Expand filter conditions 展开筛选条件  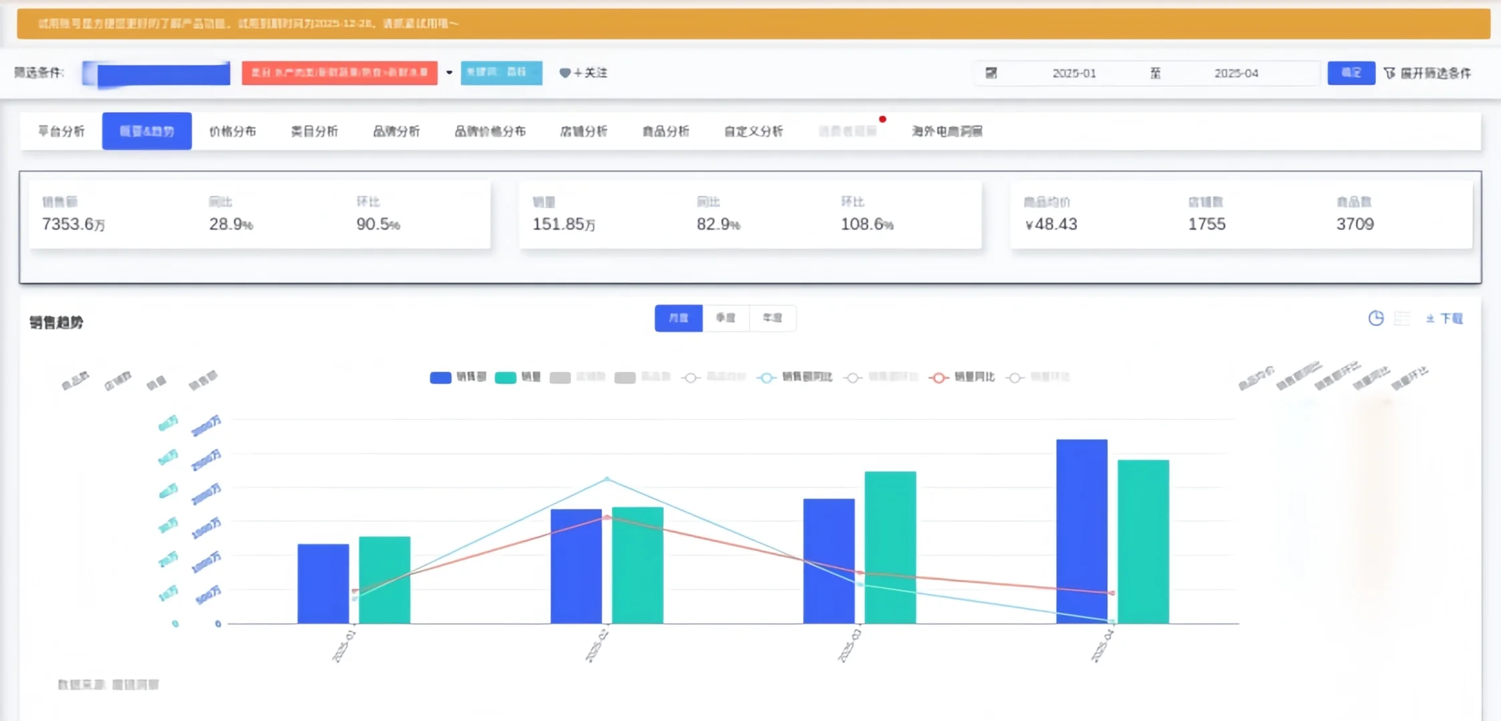click(x=1436, y=73)
